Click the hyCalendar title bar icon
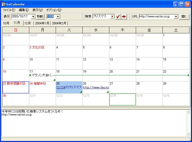This screenshot has height=142, width=192. click(4, 4)
